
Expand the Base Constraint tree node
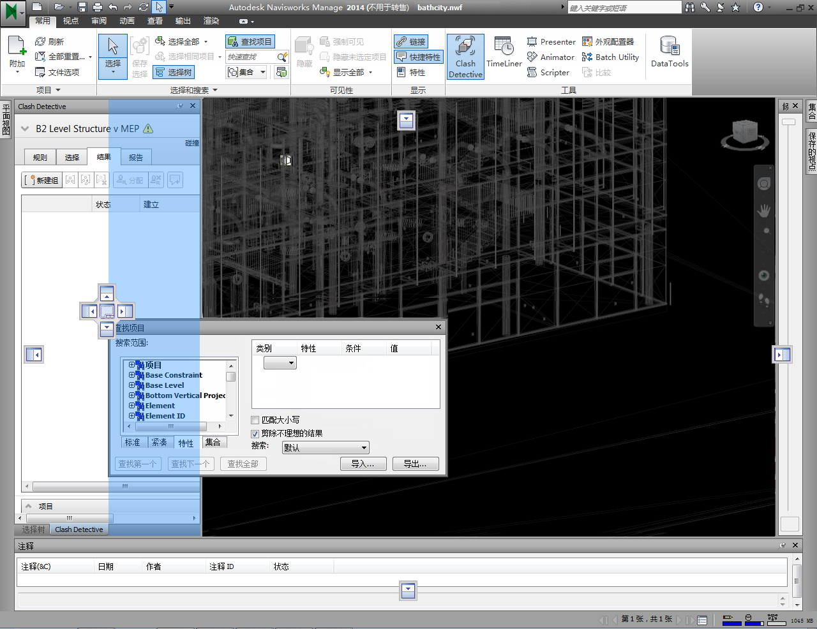pyautogui.click(x=131, y=375)
